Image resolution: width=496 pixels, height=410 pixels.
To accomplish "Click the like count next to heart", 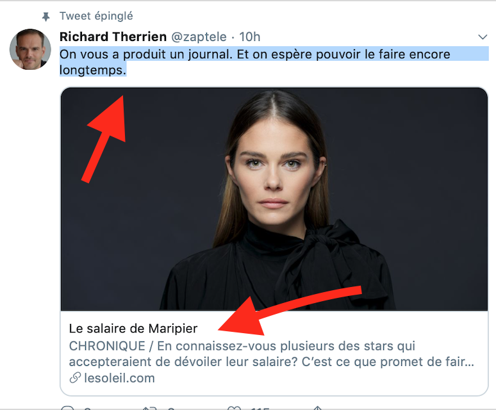I will (x=260, y=408).
